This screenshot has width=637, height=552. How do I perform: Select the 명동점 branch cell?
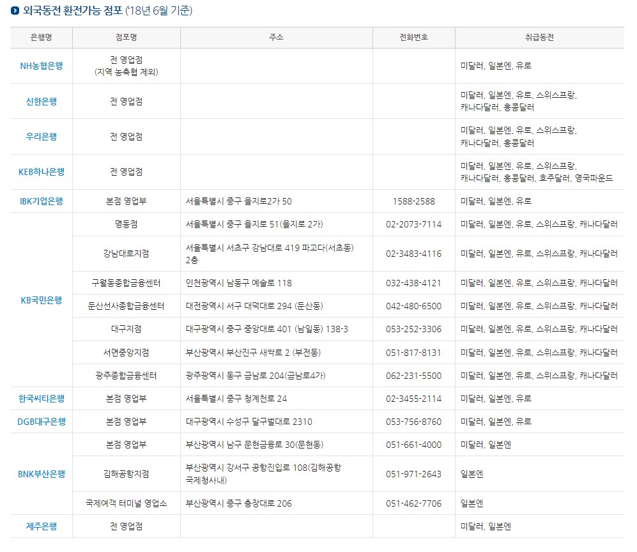(127, 224)
